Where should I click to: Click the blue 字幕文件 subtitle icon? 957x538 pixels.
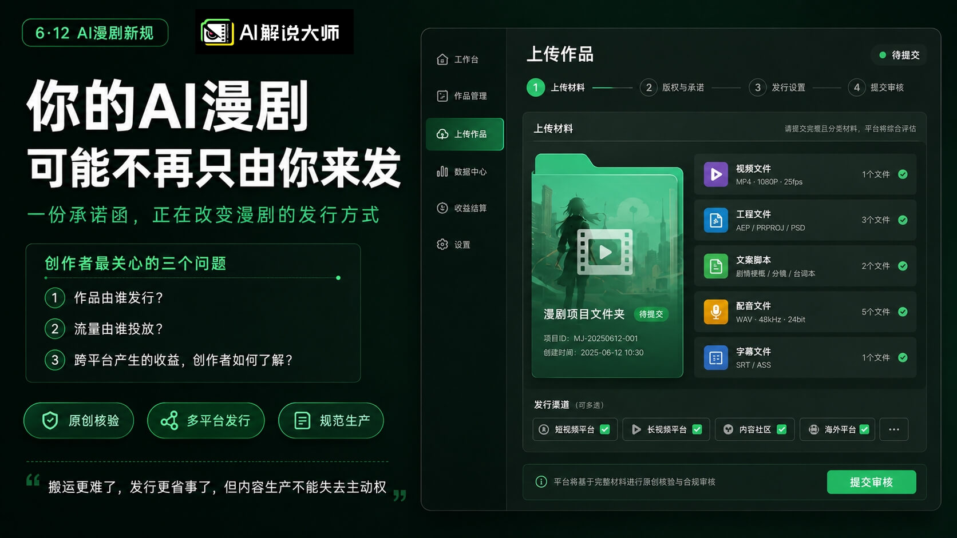(715, 358)
